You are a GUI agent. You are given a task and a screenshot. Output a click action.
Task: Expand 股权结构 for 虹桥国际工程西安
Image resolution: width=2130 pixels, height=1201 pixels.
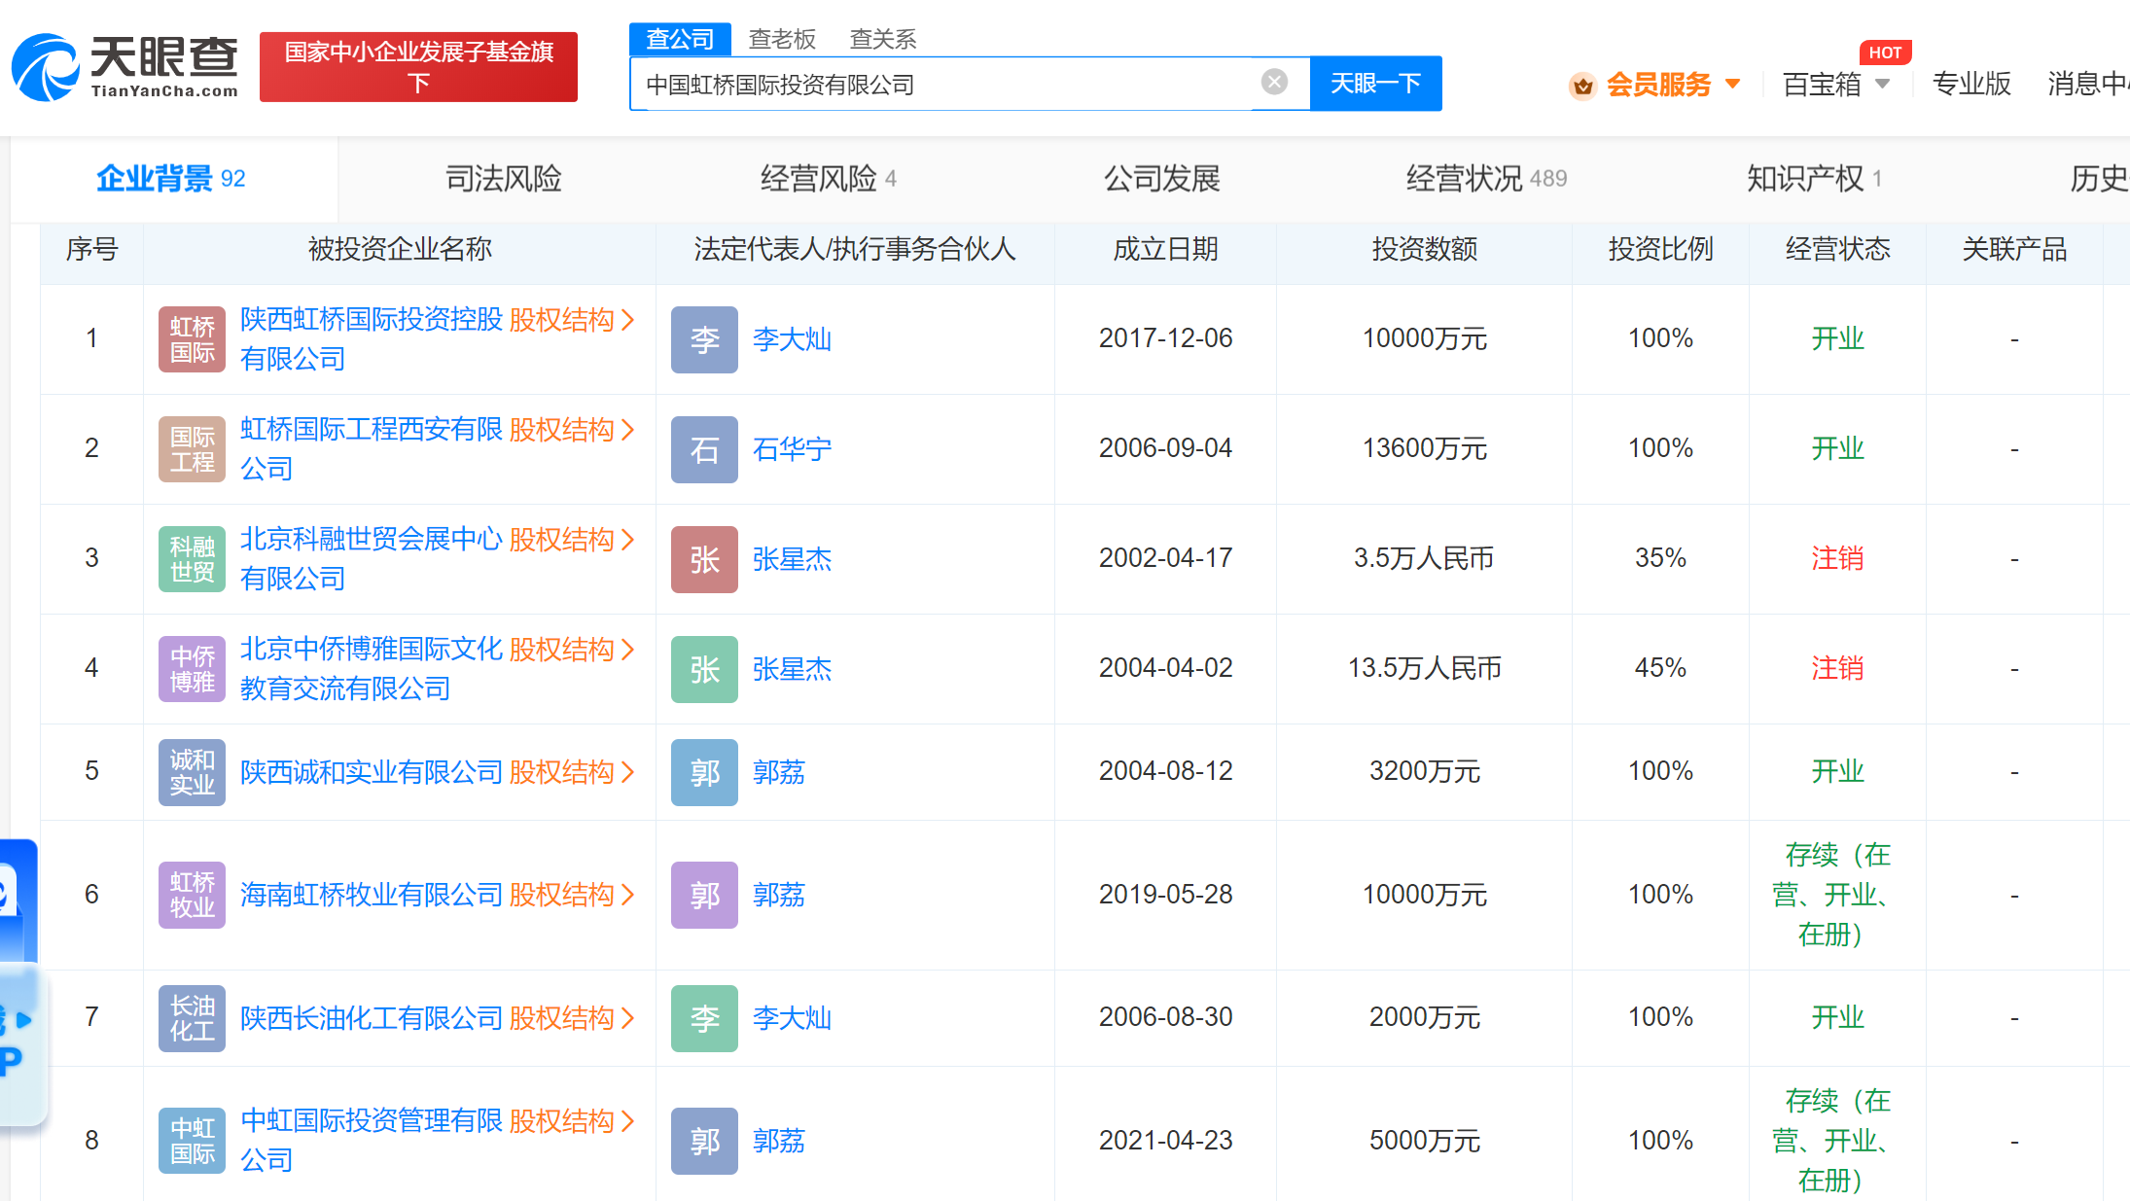pyautogui.click(x=572, y=430)
